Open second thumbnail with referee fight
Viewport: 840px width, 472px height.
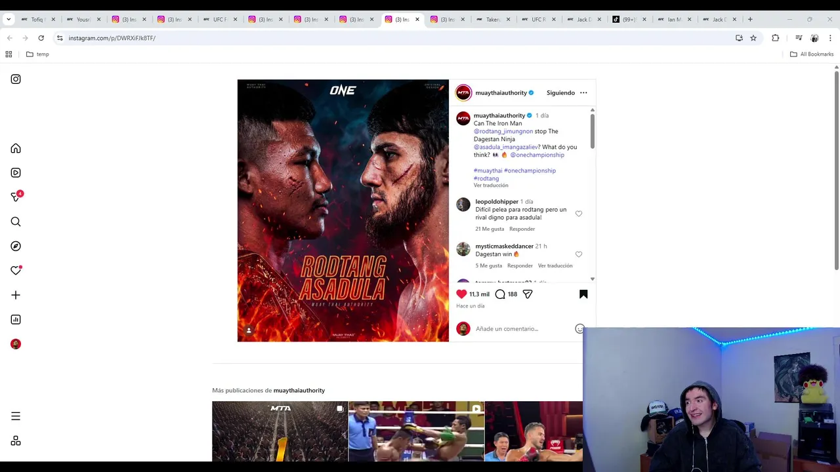coord(416,431)
